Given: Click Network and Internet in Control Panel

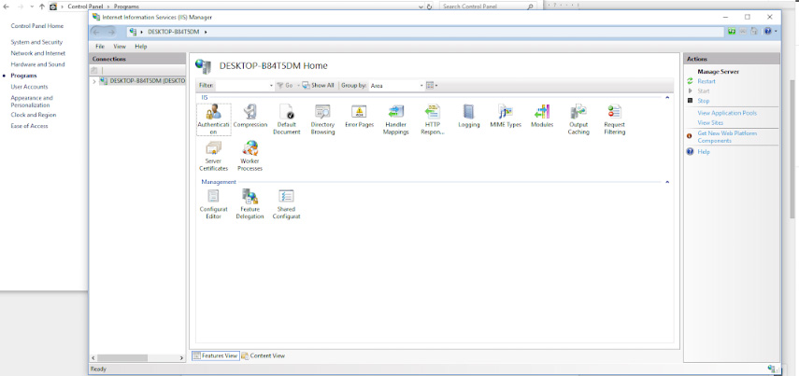Looking at the screenshot, I should pyautogui.click(x=38, y=53).
